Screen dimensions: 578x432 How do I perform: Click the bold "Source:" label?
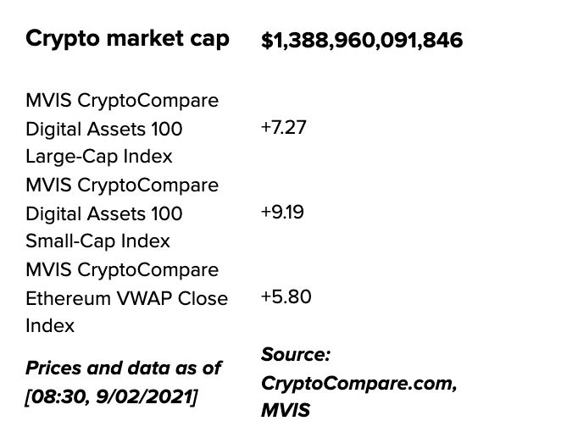295,354
